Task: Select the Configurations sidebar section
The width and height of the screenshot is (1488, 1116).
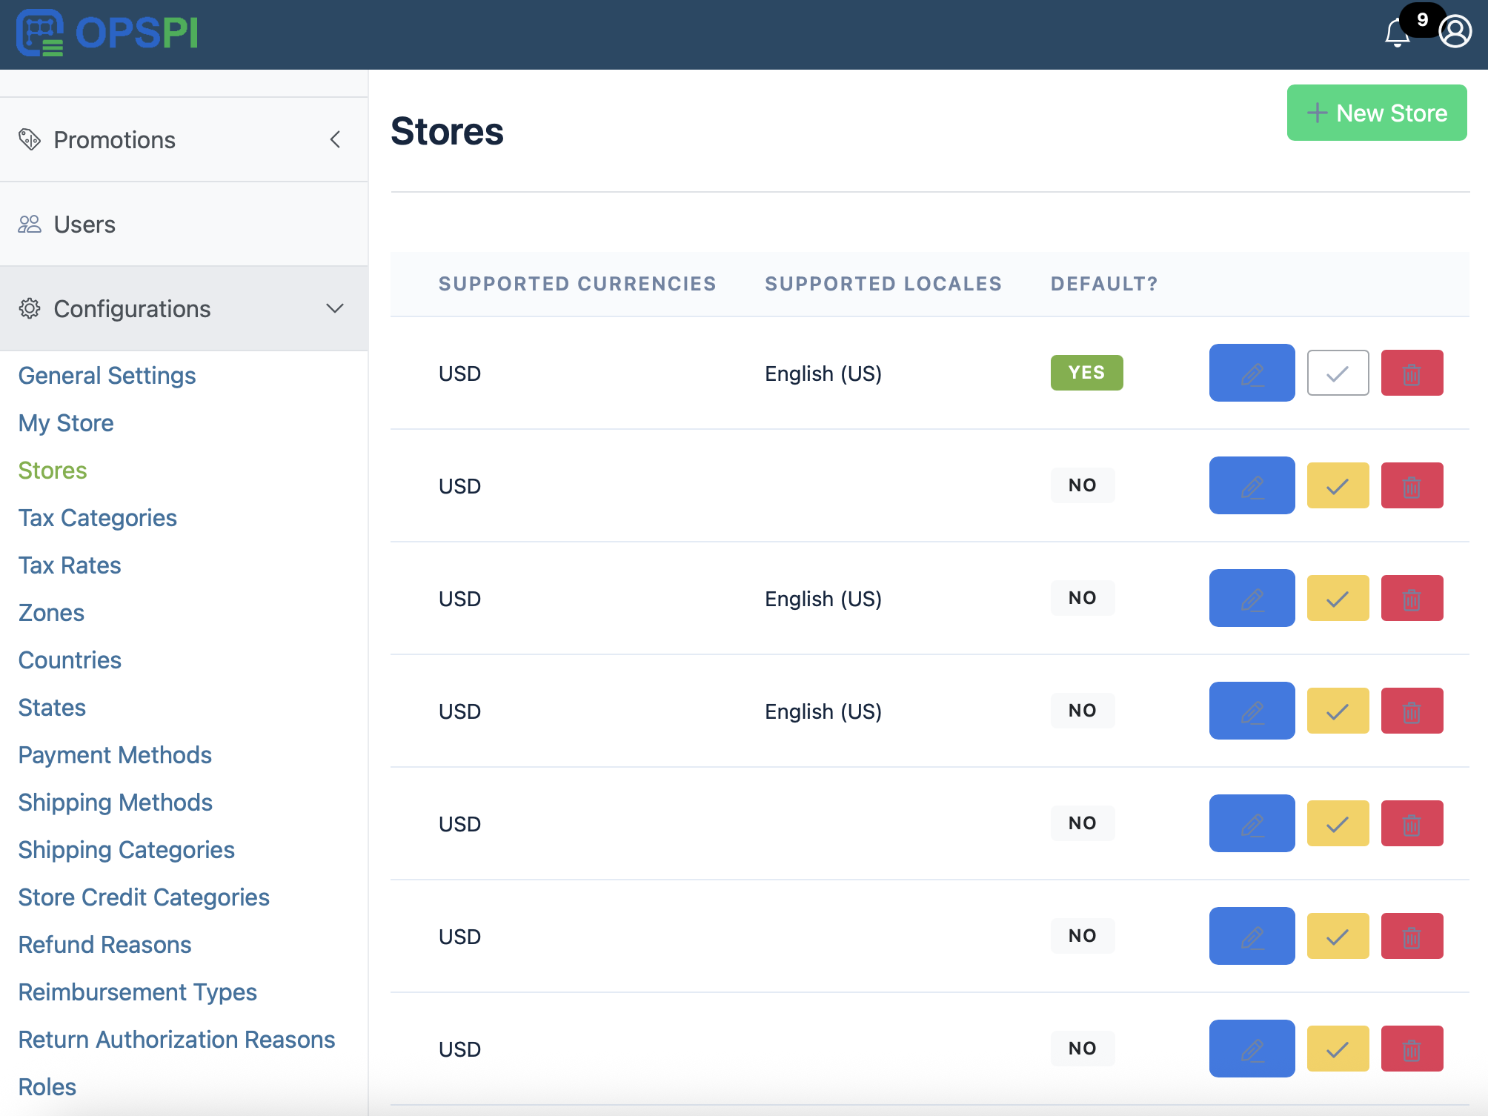Action: [x=184, y=308]
